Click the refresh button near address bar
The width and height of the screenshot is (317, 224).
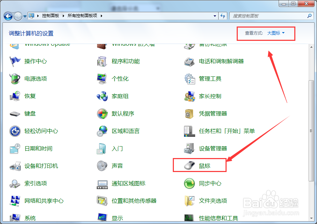pyautogui.click(x=223, y=16)
